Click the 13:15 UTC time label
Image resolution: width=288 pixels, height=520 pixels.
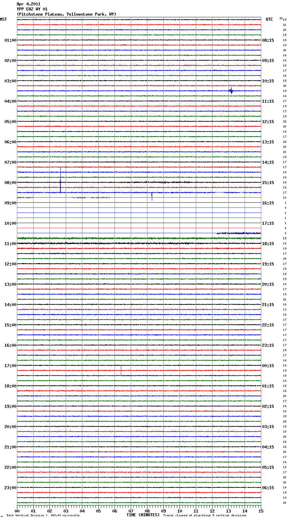(x=268, y=142)
